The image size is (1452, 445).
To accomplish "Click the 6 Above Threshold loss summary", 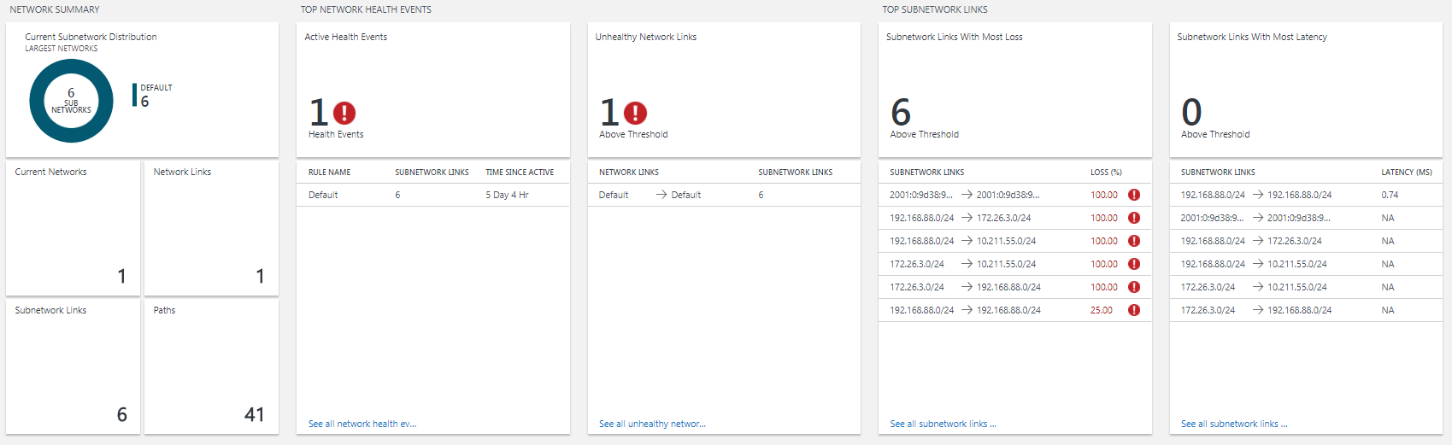I will pos(924,117).
